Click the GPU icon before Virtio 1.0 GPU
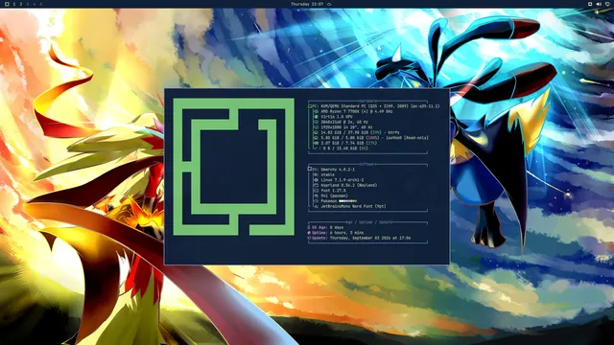Image resolution: width=614 pixels, height=345 pixels. [x=316, y=117]
